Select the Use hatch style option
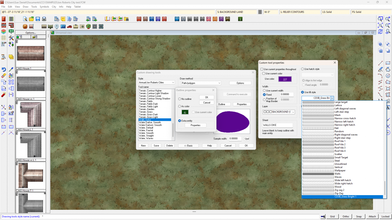This screenshot has width=392, height=220. [303, 69]
